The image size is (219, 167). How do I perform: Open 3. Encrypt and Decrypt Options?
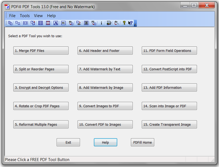pyautogui.click(x=41, y=87)
